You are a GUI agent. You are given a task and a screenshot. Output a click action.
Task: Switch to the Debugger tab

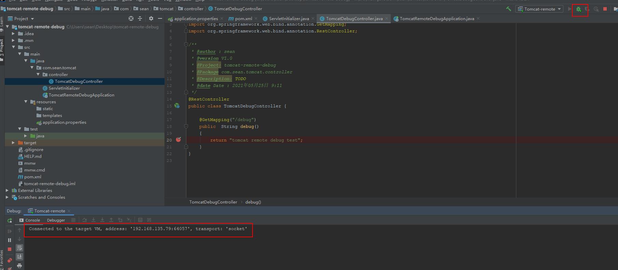(56, 220)
